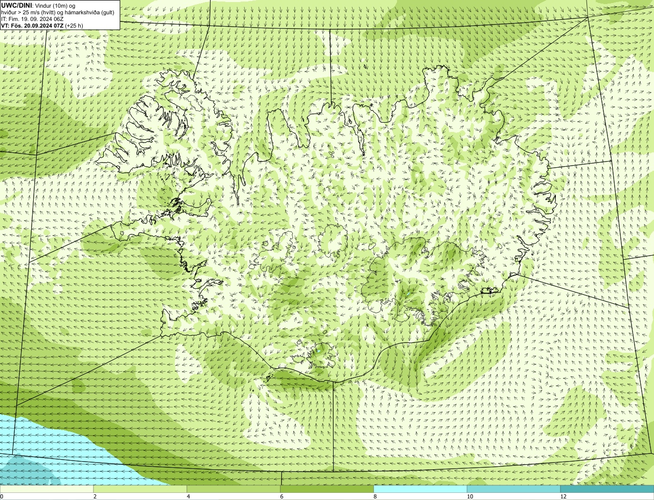Click the medium green 4–6 color bar segment

point(234,489)
